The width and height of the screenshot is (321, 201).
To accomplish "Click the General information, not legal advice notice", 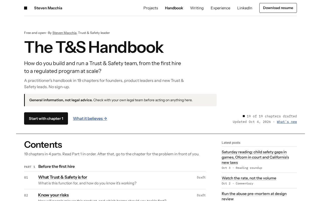I will 120,100.
